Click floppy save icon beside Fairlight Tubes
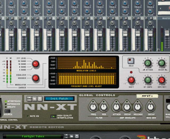 click(77, 136)
